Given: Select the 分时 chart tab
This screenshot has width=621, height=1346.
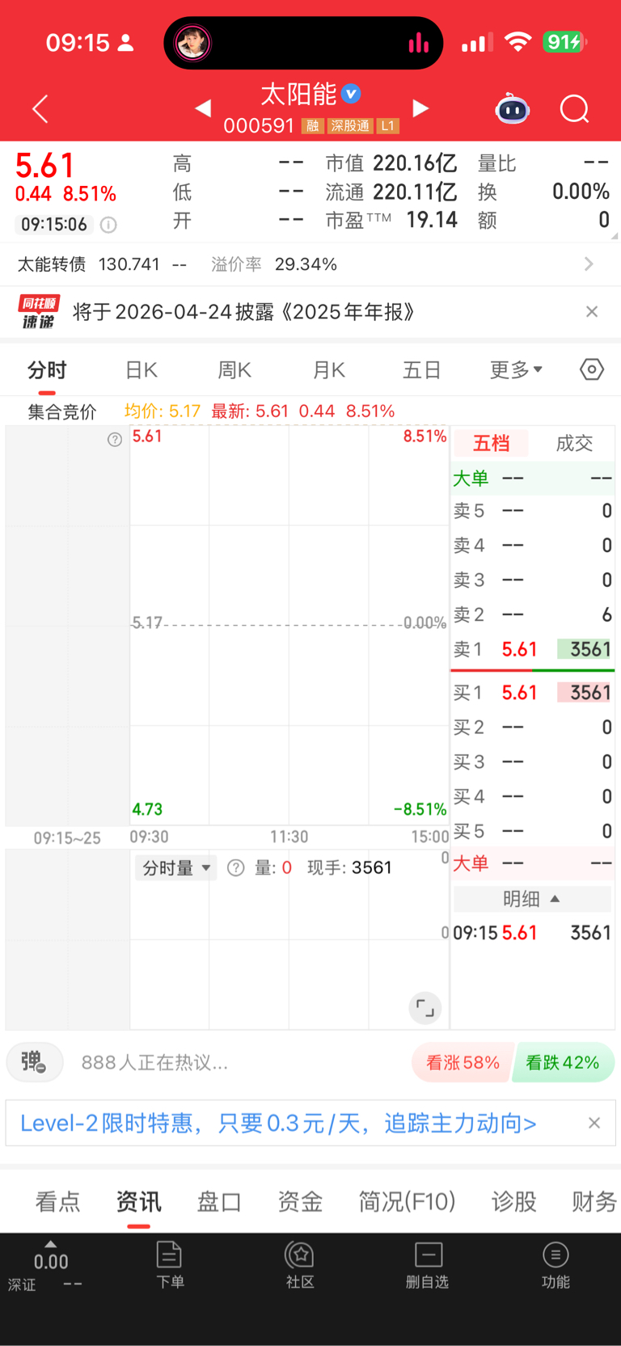Looking at the screenshot, I should (x=47, y=370).
